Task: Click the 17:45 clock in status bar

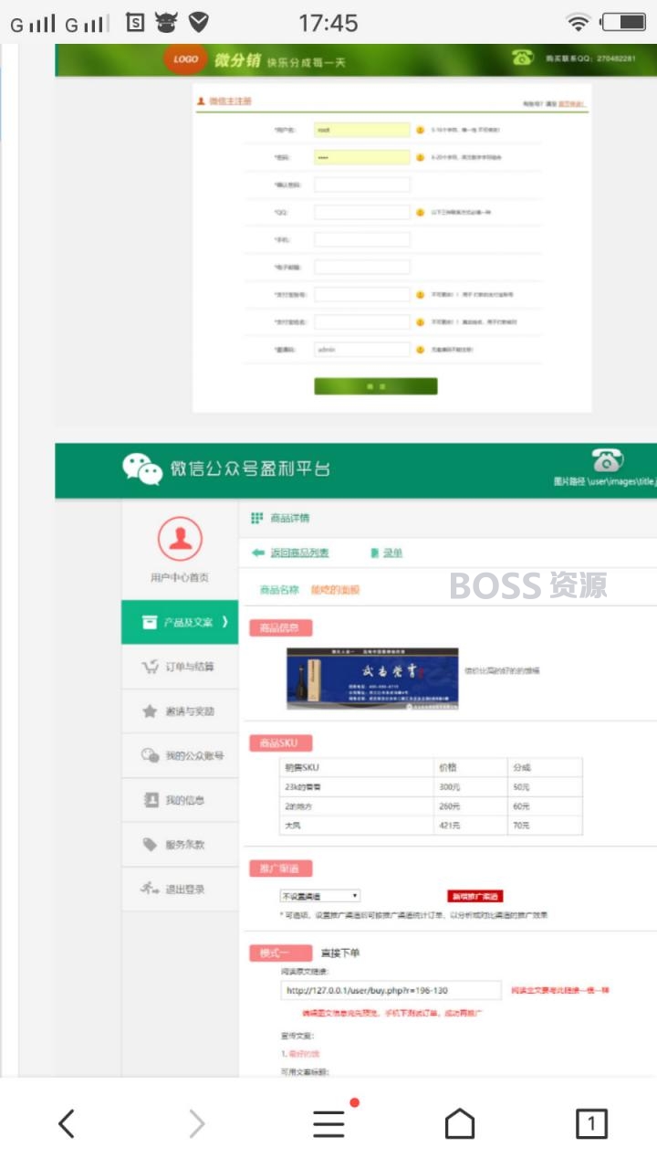Action: pos(328,22)
